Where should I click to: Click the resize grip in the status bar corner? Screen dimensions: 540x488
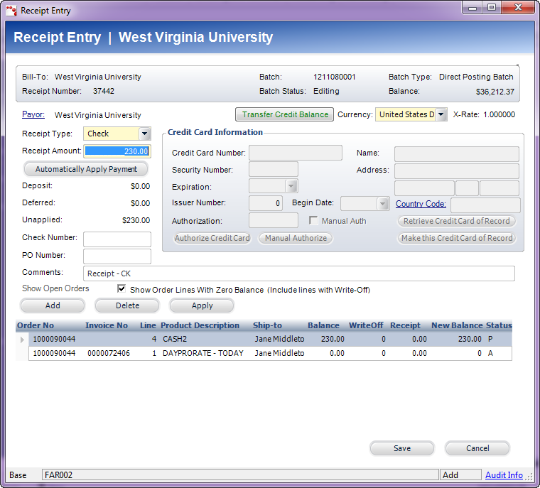tap(529, 476)
